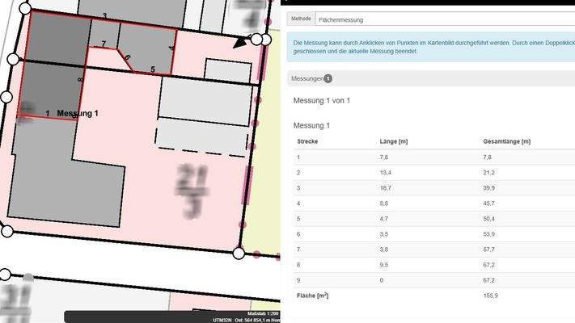Select the vertex circle at parcel's top-left corner
The height and width of the screenshot is (323, 575).
(x=24, y=10)
